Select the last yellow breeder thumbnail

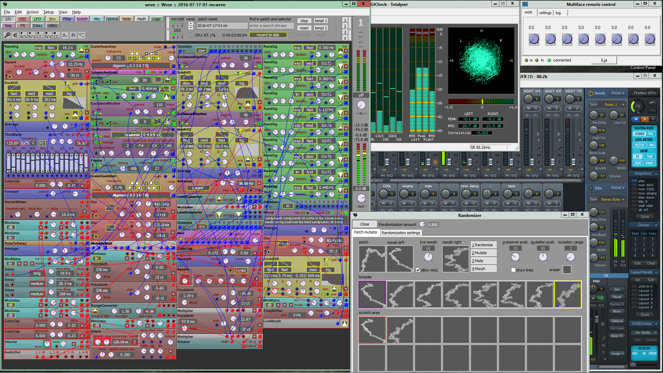pyautogui.click(x=568, y=294)
